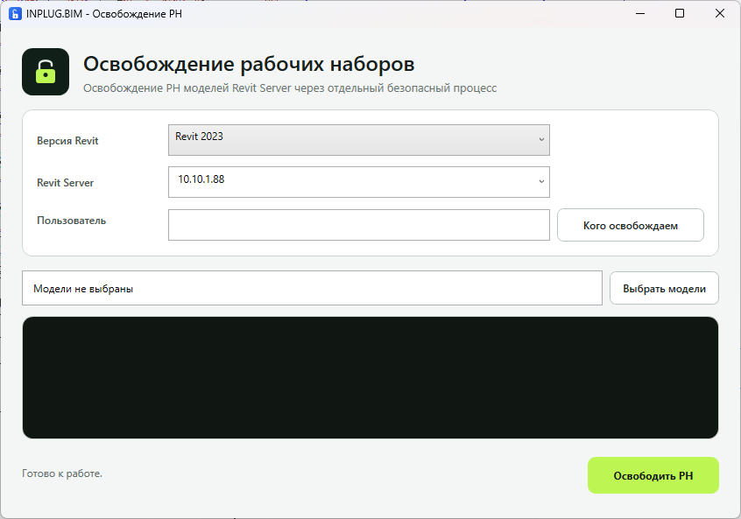741x519 pixels.
Task: Click the Пользователь label
Action: [71, 221]
